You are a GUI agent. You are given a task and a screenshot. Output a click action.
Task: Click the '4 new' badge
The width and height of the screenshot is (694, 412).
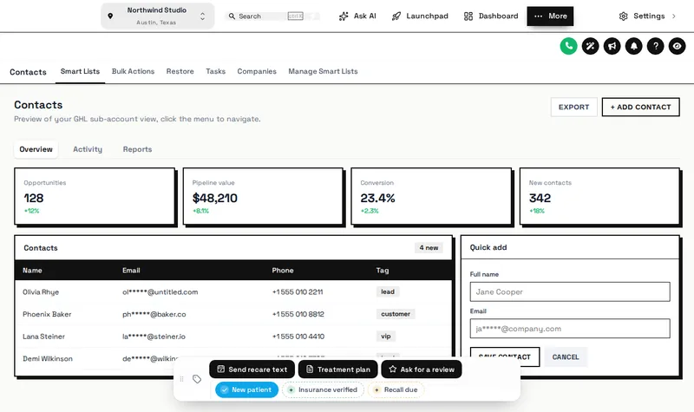coord(429,248)
